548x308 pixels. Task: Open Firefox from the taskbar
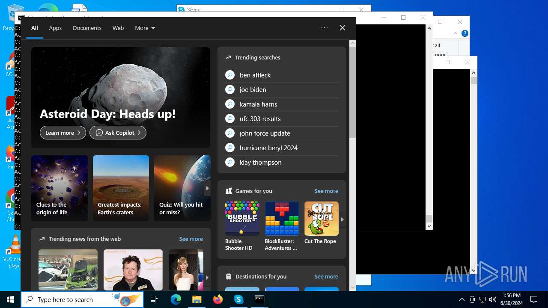tap(217, 299)
